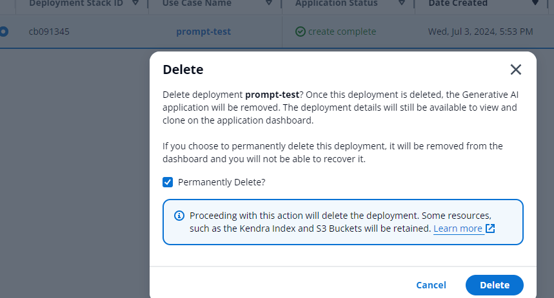This screenshot has width=554, height=298.
Task: Select the radio button for row cb091345
Action: click(x=4, y=32)
